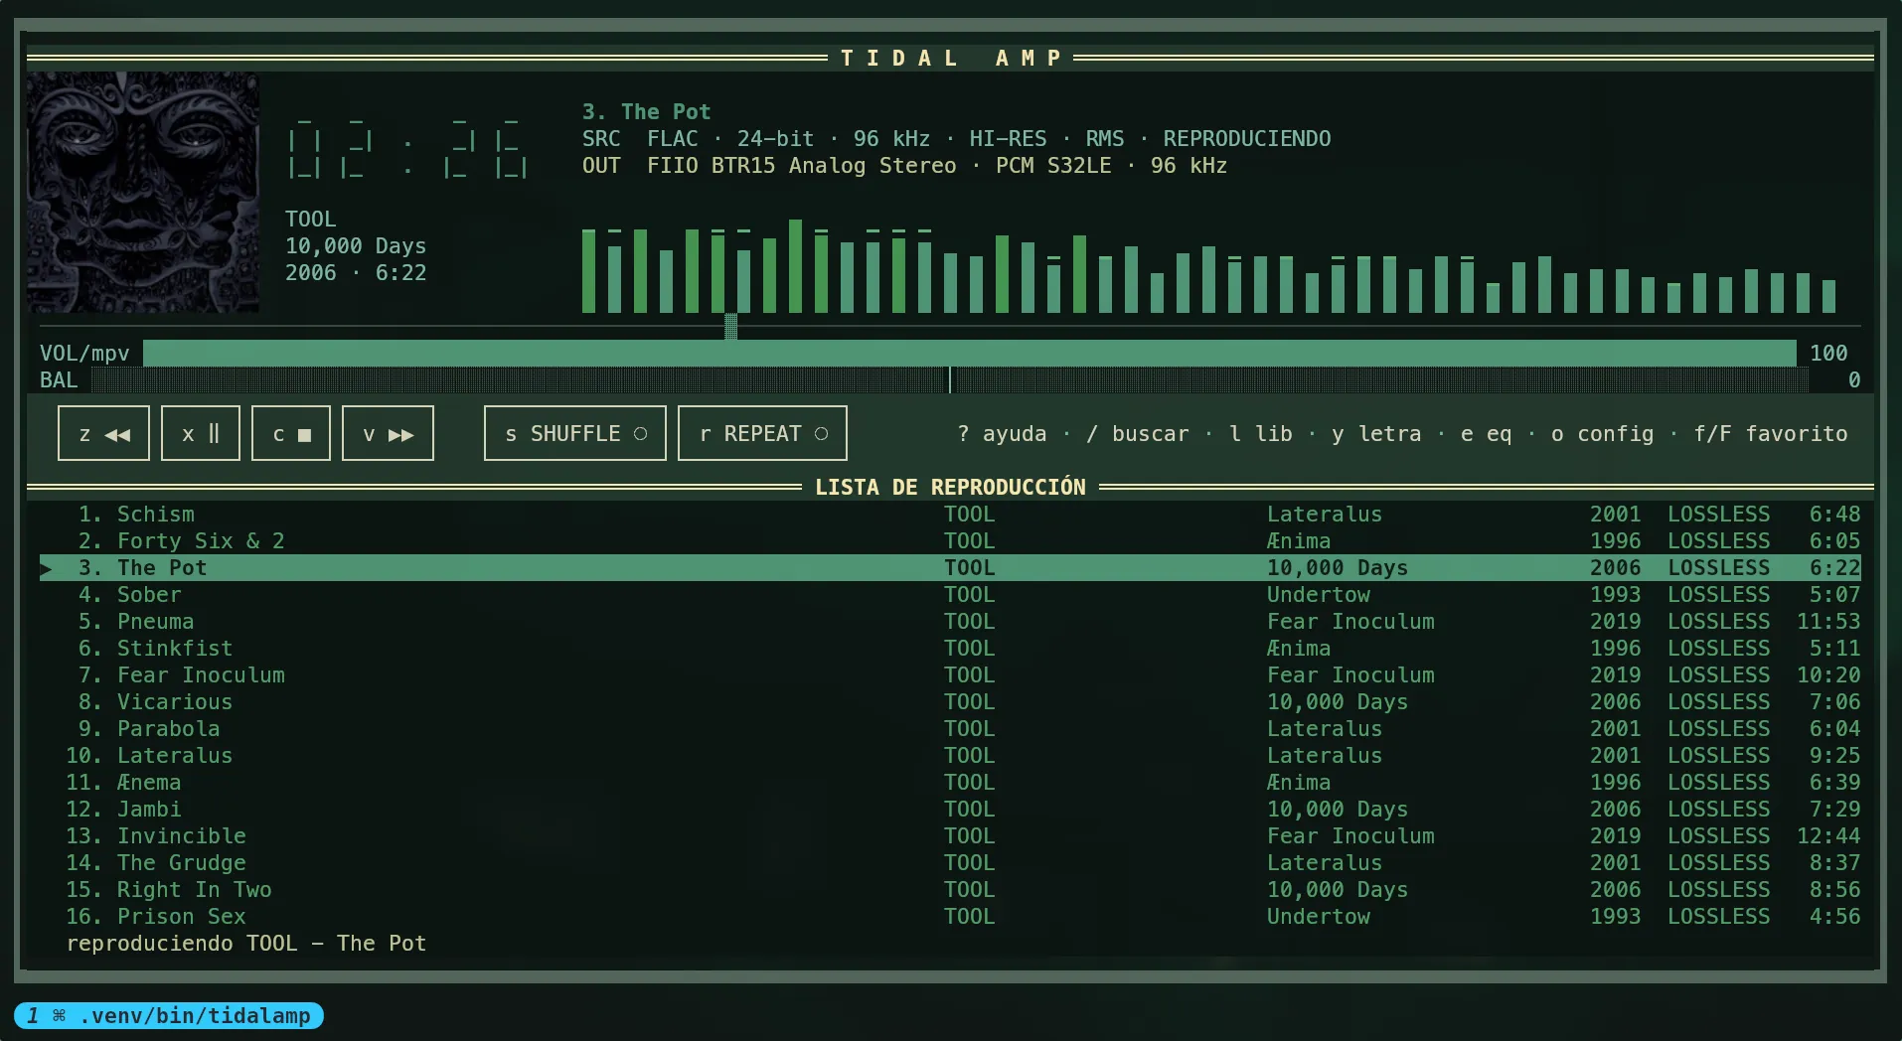Click the seek position marker under spectrum

[x=731, y=326]
